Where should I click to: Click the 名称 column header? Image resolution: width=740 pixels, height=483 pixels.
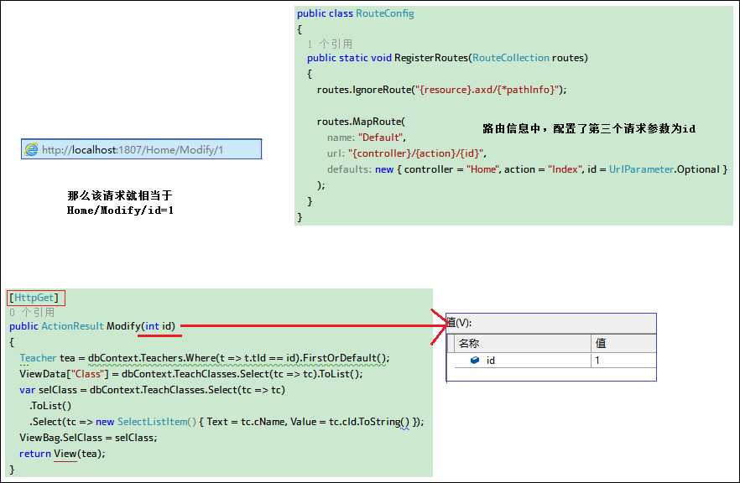pyautogui.click(x=523, y=343)
